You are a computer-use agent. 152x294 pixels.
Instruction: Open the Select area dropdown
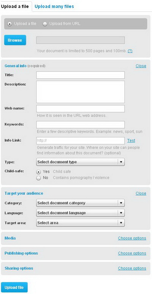tap(81, 223)
